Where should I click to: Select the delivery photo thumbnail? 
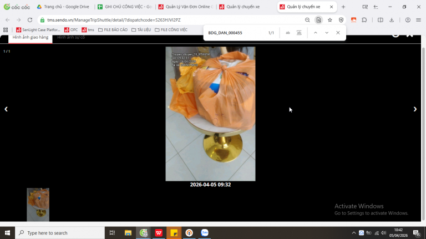click(x=38, y=205)
